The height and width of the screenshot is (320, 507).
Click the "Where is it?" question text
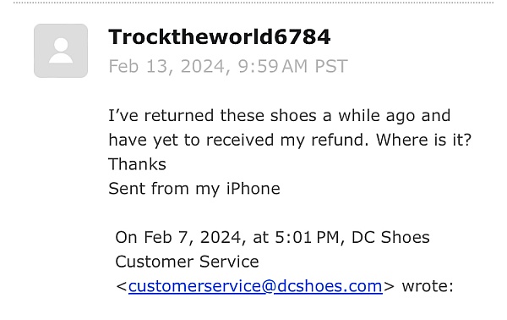coord(423,140)
